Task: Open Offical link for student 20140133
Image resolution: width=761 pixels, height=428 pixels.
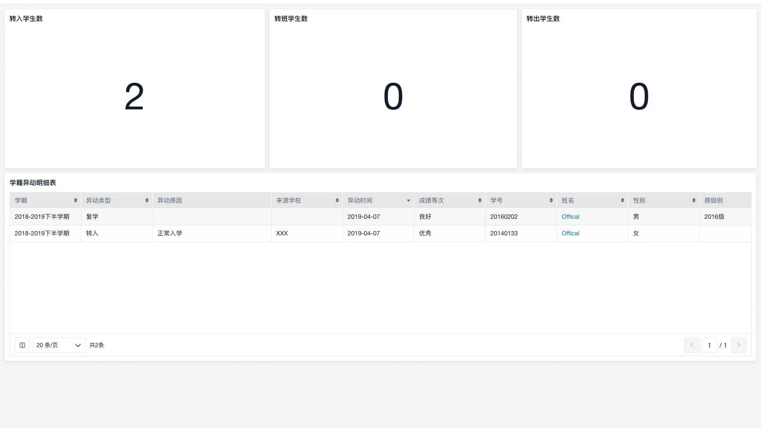Action: coord(570,233)
